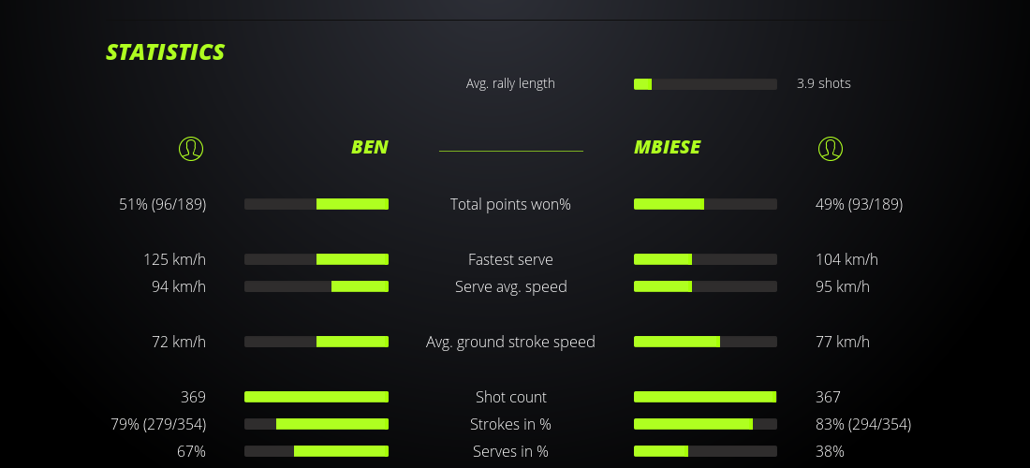The image size is (1030, 468).
Task: Click Ben's 51% (96/189) value
Action: pyautogui.click(x=163, y=204)
